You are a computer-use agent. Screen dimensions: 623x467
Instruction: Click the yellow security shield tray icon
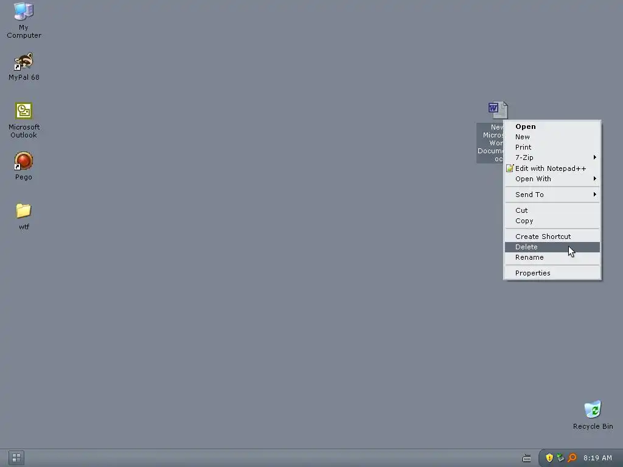click(549, 458)
